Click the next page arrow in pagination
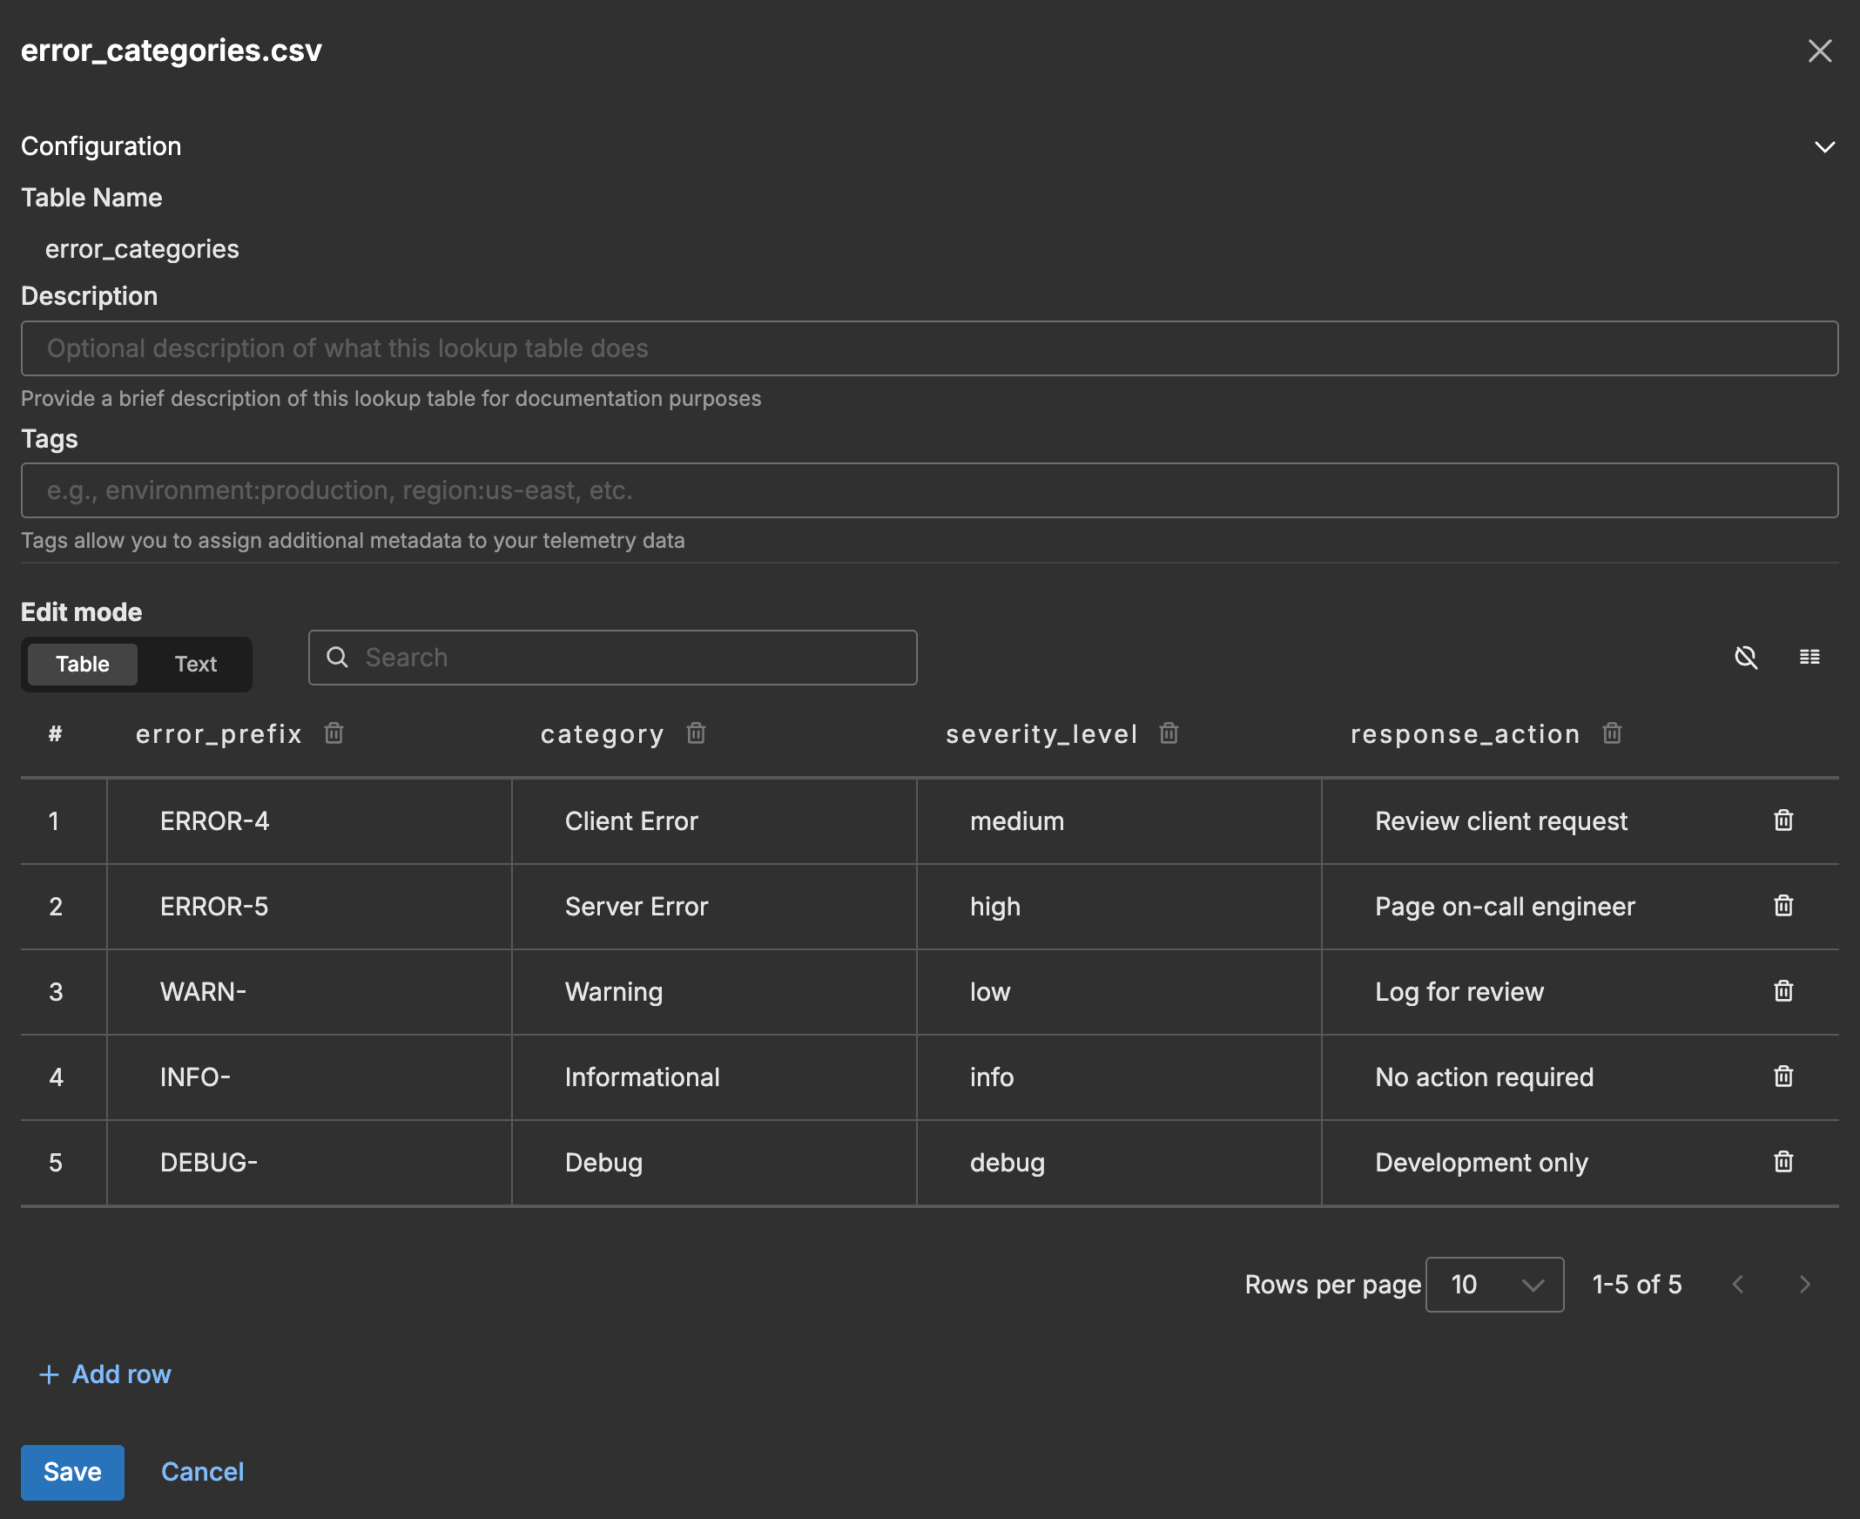This screenshot has width=1860, height=1519. 1804,1284
